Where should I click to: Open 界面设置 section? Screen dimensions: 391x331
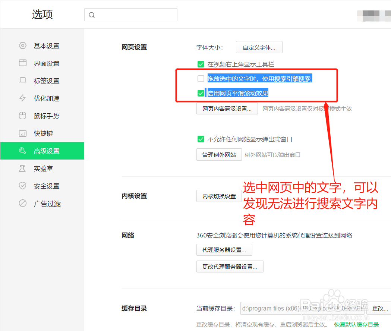tap(42, 63)
